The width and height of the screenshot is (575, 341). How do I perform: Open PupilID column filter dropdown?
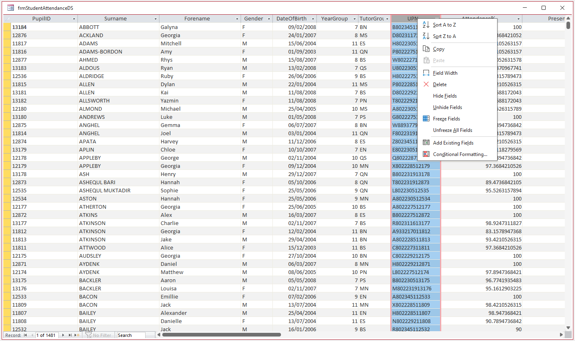(x=74, y=19)
